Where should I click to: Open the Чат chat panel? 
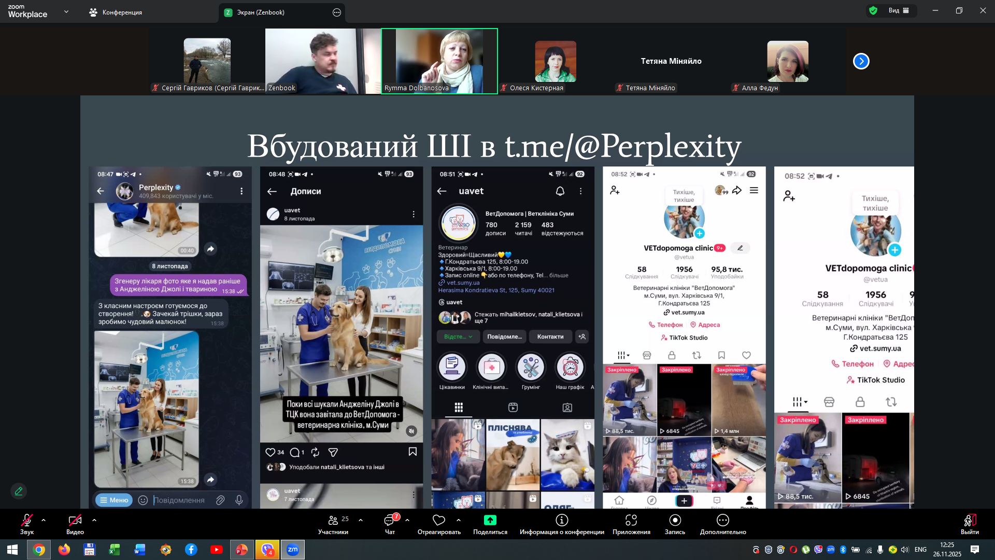[390, 521]
